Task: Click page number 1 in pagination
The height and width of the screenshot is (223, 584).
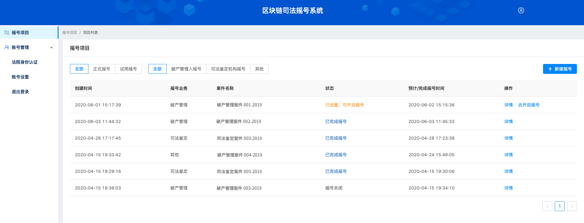Action: (559, 206)
